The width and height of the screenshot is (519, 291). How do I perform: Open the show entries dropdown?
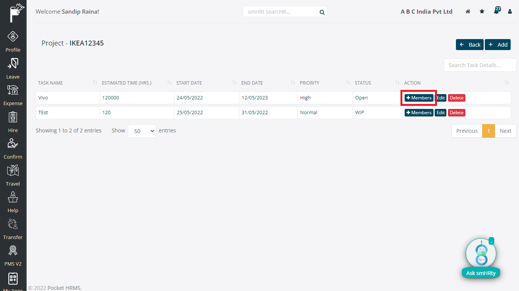point(142,131)
